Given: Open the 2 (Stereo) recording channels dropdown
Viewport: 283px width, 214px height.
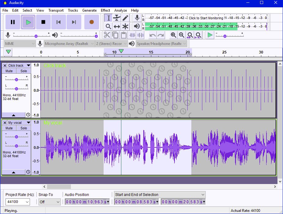Looking at the screenshot, I should 111,43.
